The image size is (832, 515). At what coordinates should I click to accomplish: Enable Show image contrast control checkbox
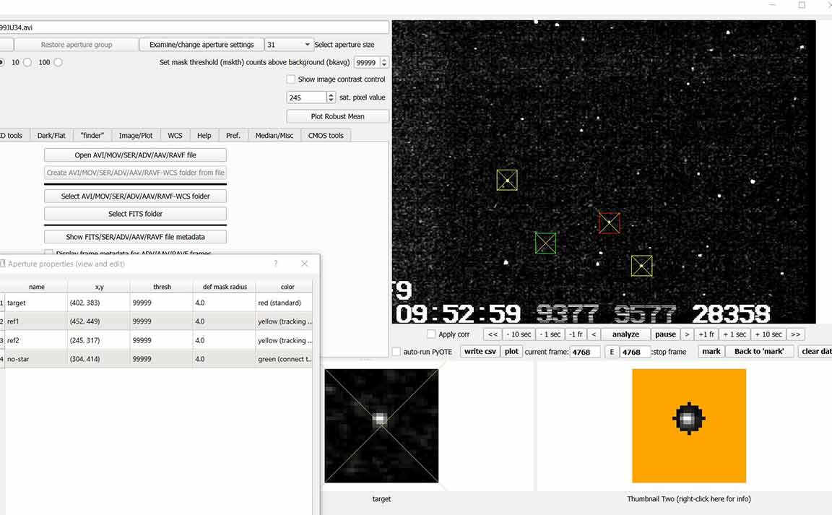(291, 79)
